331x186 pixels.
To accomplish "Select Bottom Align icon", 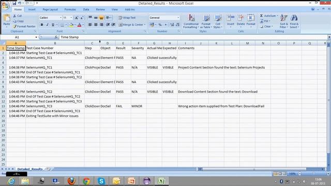I will [101, 18].
